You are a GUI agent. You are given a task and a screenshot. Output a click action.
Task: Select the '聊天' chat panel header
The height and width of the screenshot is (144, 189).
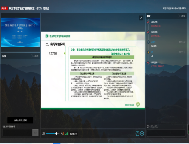click(x=149, y=16)
